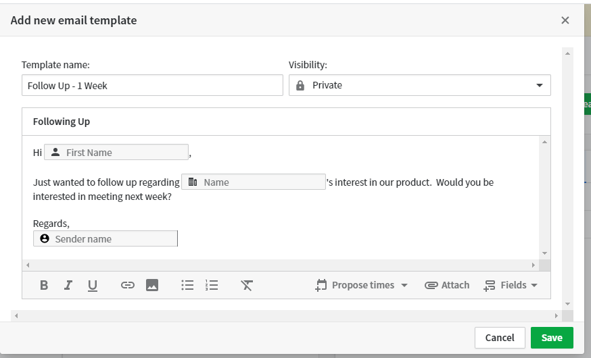591x358 pixels.
Task: Toggle bold formatting in the editor toolbar
Action: tap(44, 285)
